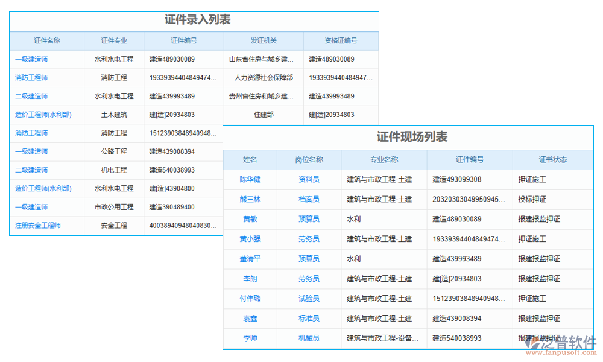The width and height of the screenshot is (603, 362).
Task: Open the 注册安全工程师 certificate link
Action: pos(38,225)
